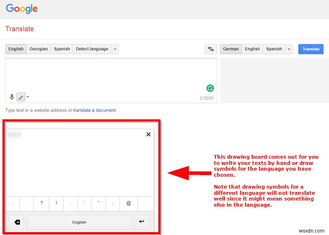Screen dimensions: 329x235
Task: Click the 0/5000 character counter
Action: 206,98
